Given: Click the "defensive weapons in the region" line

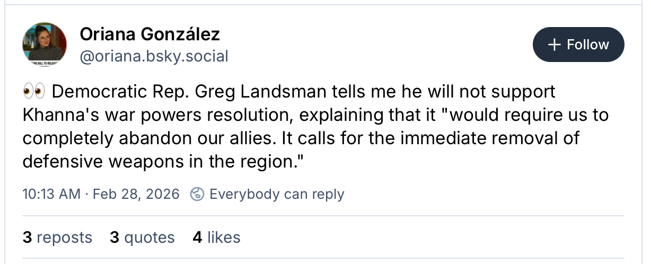Looking at the screenshot, I should [x=158, y=161].
